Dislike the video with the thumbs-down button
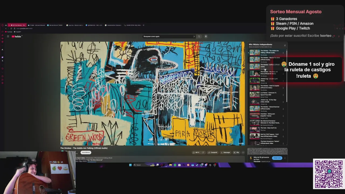The width and height of the screenshot is (345, 194). point(203,153)
